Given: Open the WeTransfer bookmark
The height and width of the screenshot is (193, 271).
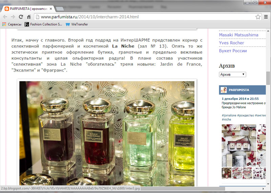Looking at the screenshot, I should [77, 24].
